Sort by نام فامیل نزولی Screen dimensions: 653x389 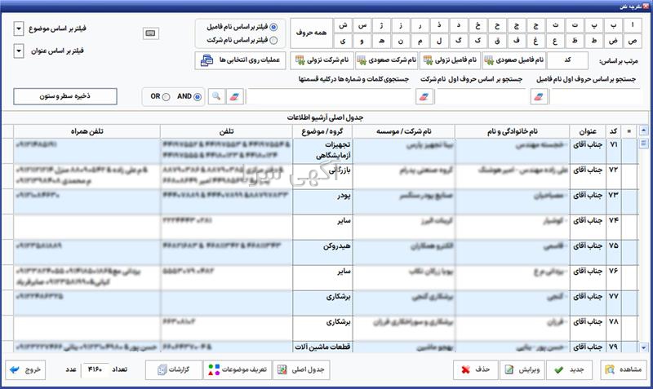point(450,60)
